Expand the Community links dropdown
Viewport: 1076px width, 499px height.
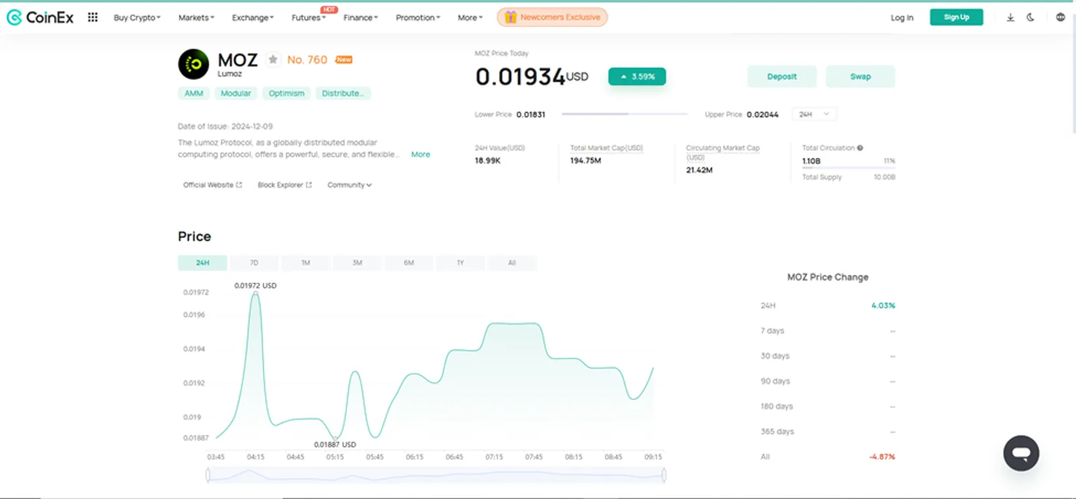coord(349,185)
